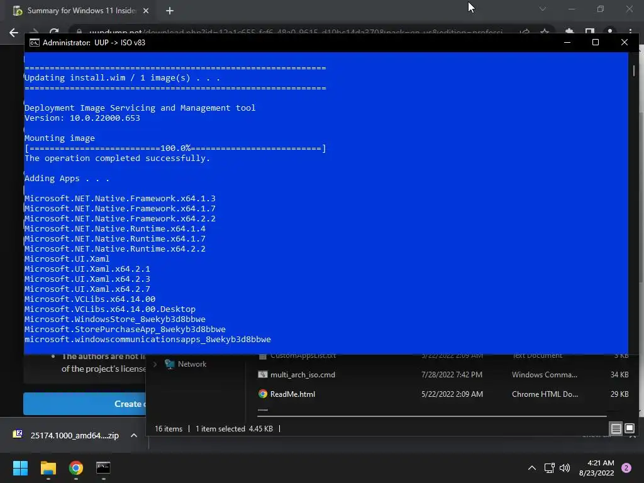Select the multi_arch_iso.cmd file
This screenshot has height=483, width=644.
[303, 375]
